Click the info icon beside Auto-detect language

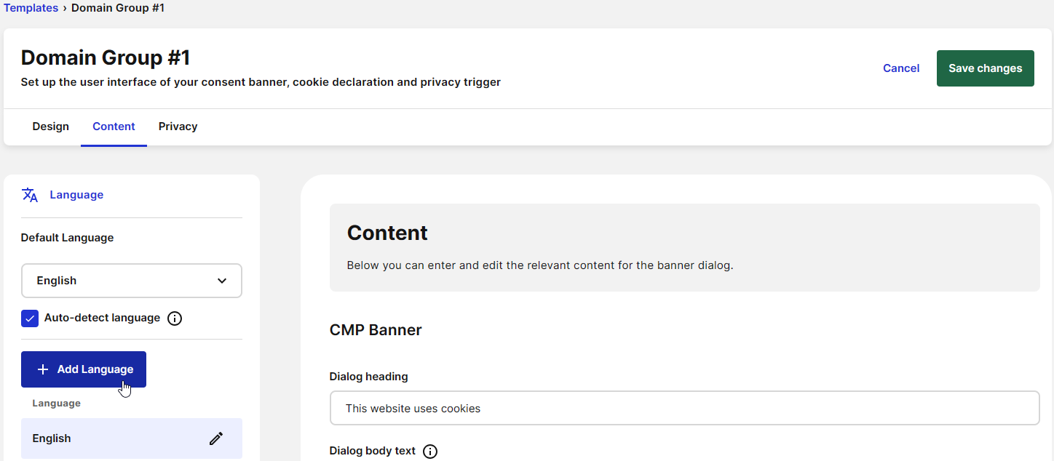175,318
